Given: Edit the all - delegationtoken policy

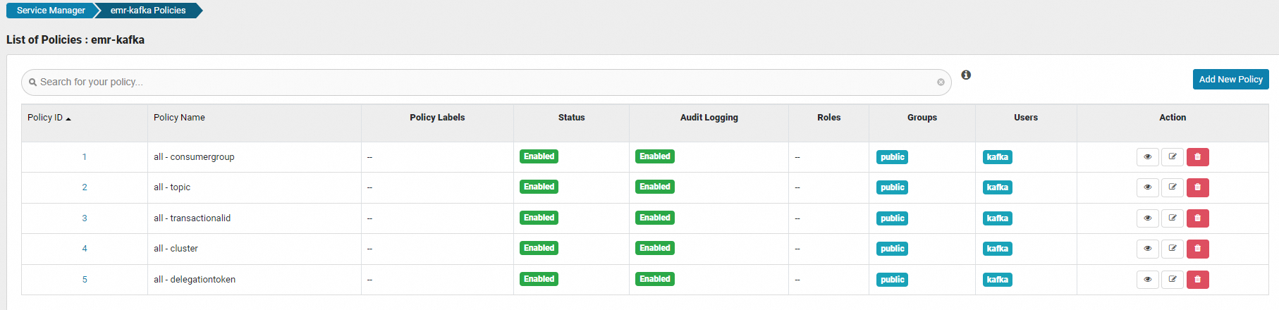Looking at the screenshot, I should click(1173, 280).
